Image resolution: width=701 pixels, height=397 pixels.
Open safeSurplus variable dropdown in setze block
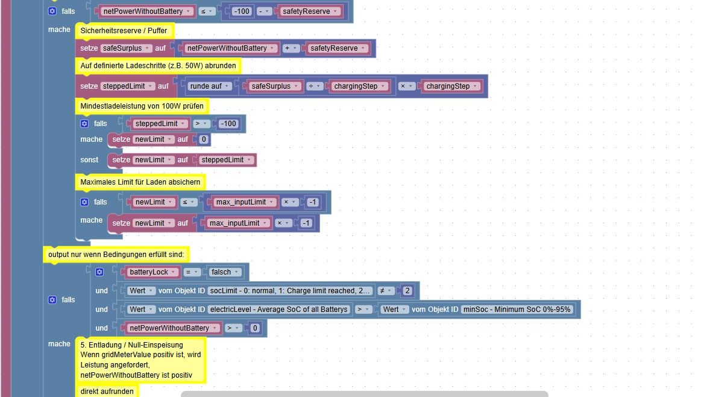[x=126, y=48]
